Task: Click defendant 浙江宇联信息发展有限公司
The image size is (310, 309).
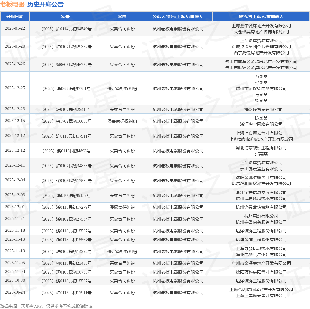Action: (x=261, y=192)
